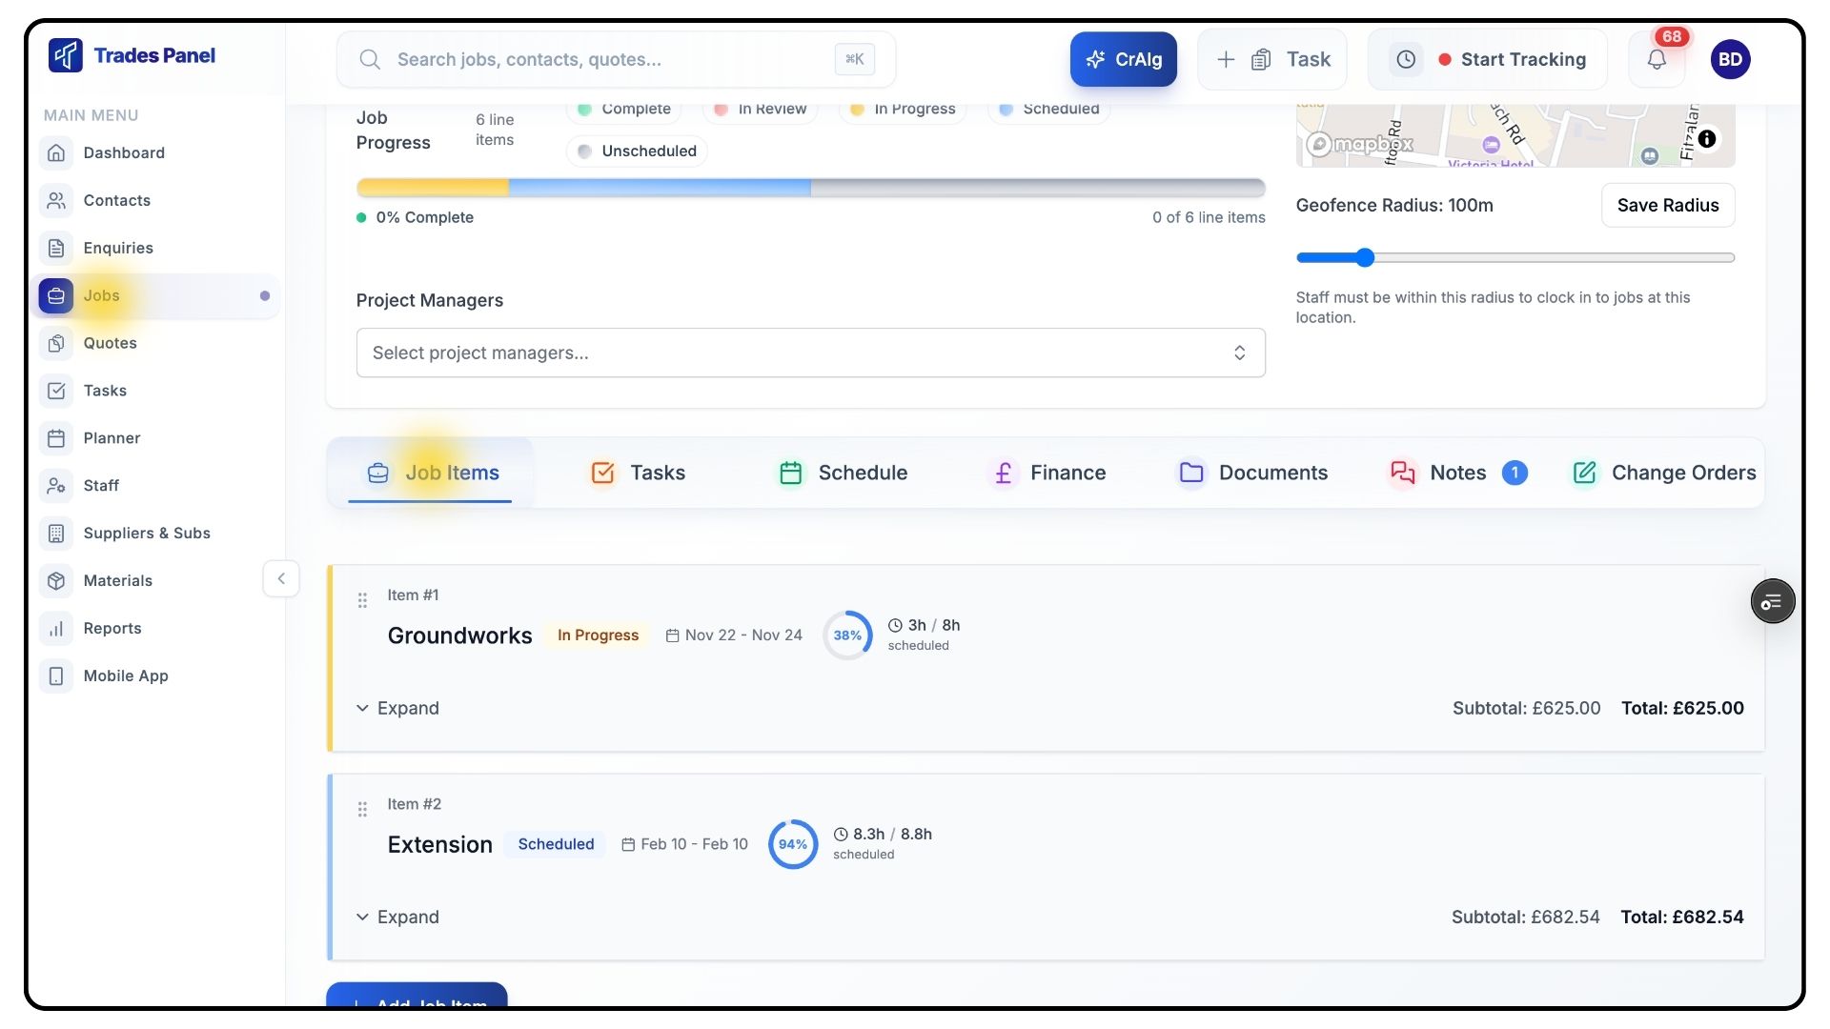The width and height of the screenshot is (1830, 1029).
Task: Open the Materials sidebar icon
Action: pos(56,581)
